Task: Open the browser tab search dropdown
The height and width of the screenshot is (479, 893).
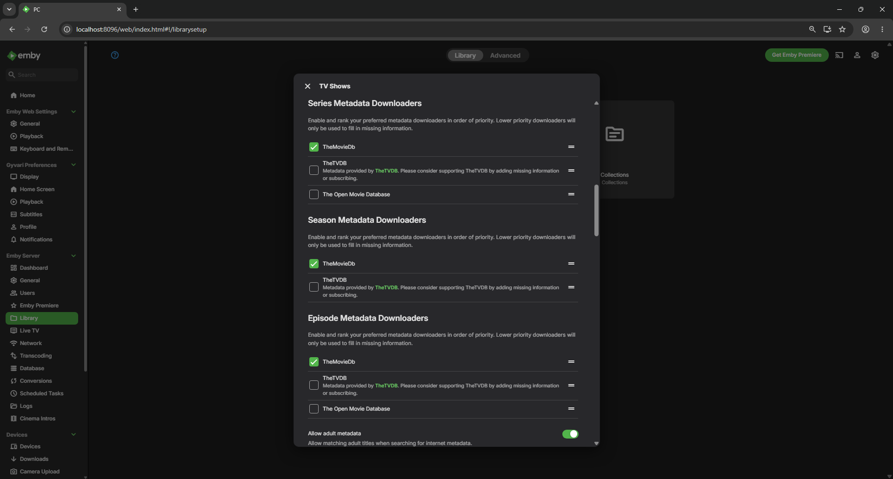Action: point(9,9)
